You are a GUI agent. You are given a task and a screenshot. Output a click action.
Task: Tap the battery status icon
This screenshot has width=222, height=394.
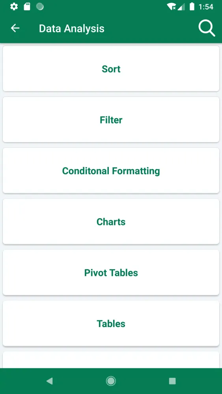click(192, 7)
